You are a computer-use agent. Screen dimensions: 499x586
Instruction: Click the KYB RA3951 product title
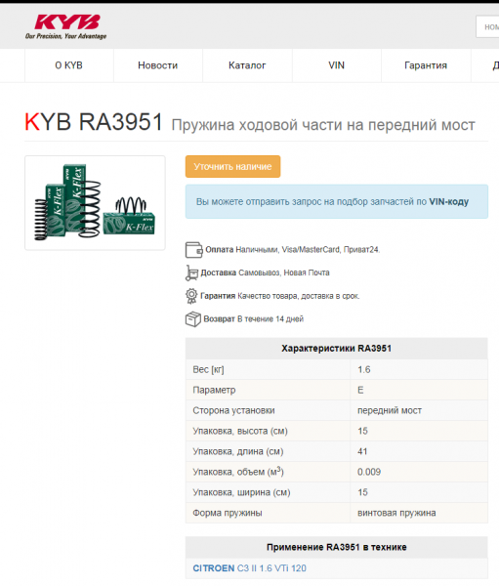click(x=94, y=122)
